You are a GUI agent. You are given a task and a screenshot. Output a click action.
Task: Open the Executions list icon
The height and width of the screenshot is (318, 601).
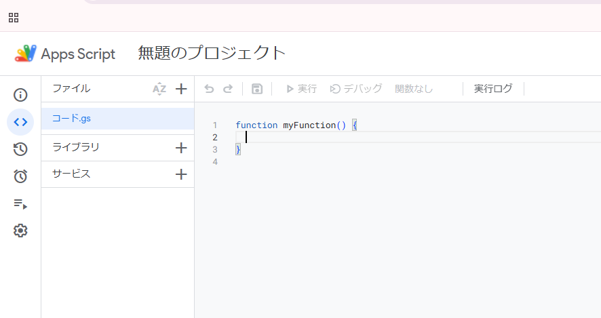(x=20, y=203)
